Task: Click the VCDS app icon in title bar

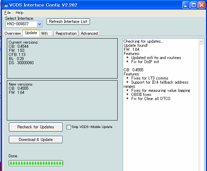Action: (x=5, y=5)
